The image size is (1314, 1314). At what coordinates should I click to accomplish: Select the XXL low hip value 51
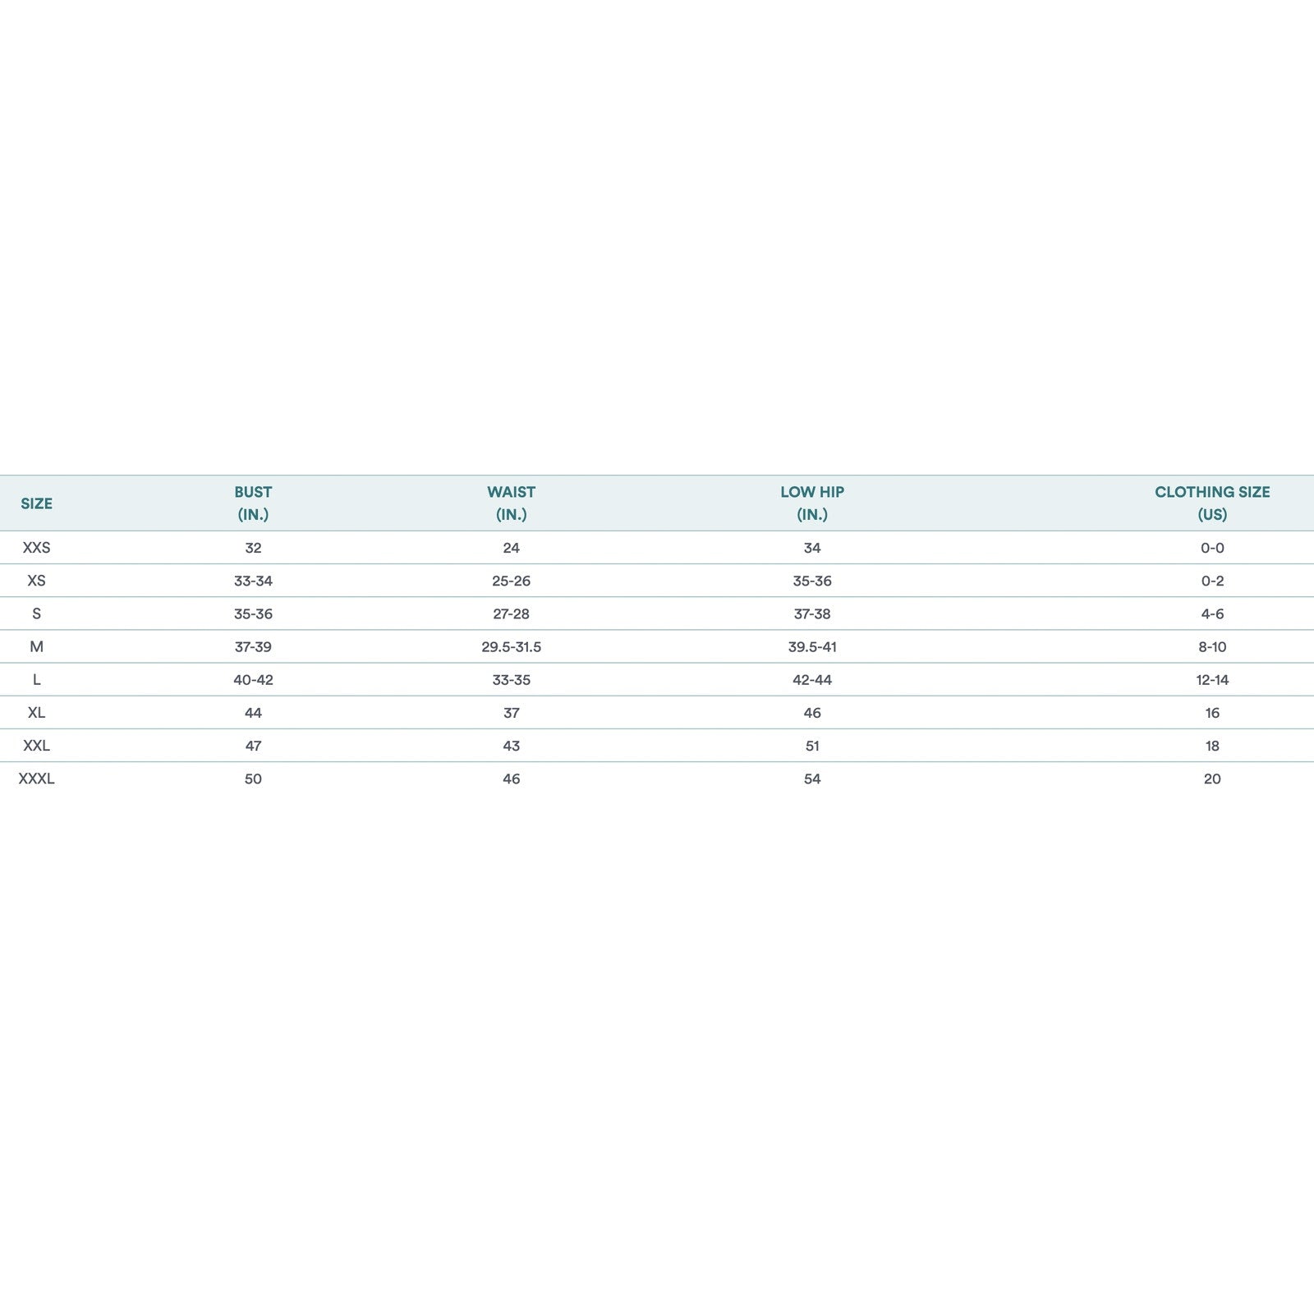812,746
